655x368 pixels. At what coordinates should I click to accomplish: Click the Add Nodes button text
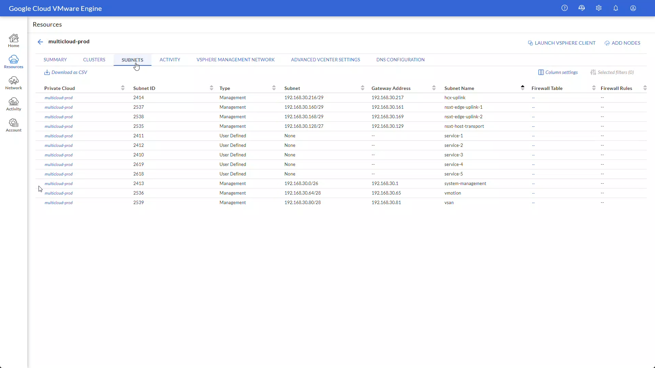point(626,43)
